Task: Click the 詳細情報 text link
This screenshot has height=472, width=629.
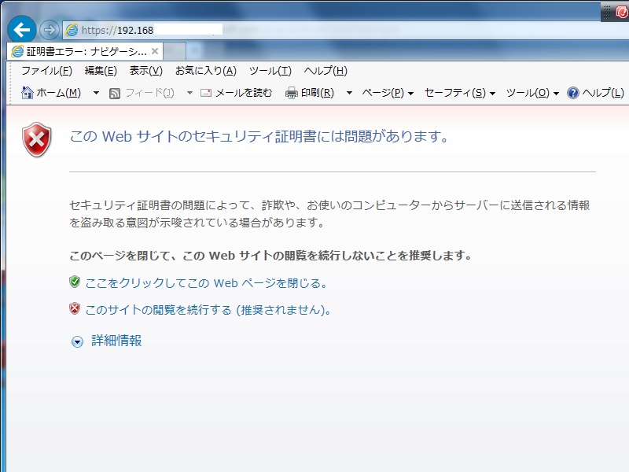Action: coord(116,341)
